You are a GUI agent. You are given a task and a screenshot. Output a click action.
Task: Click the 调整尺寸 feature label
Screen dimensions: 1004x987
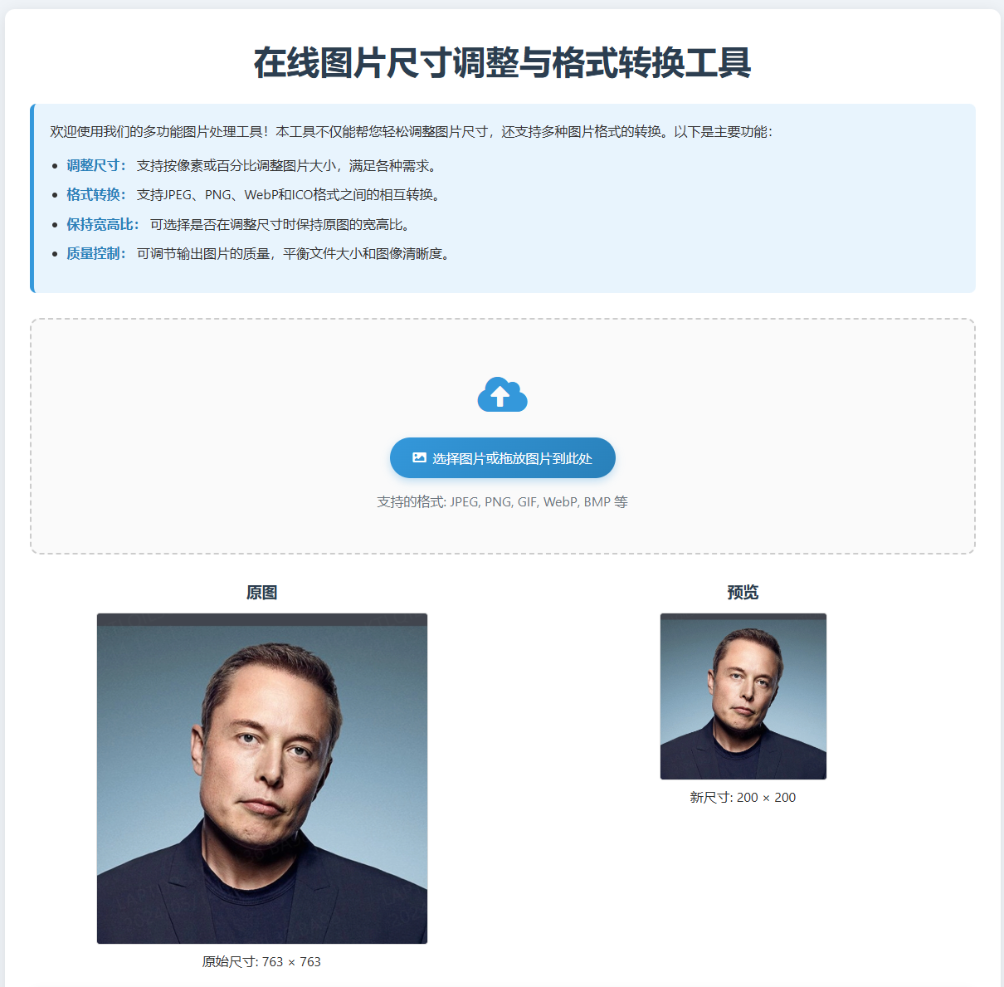97,165
